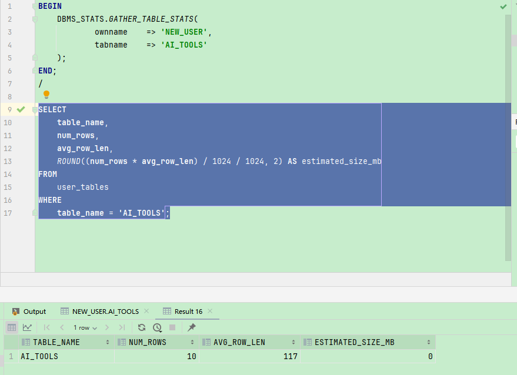Viewport: 517px width, 375px height.
Task: Switch to table grid view of results
Action: click(12, 327)
